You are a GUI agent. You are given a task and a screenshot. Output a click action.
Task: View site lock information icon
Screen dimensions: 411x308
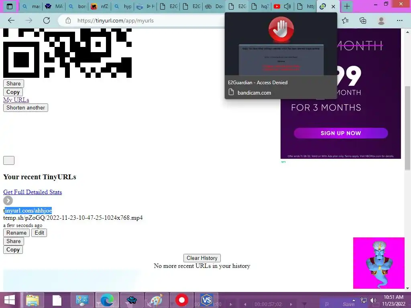click(x=68, y=20)
